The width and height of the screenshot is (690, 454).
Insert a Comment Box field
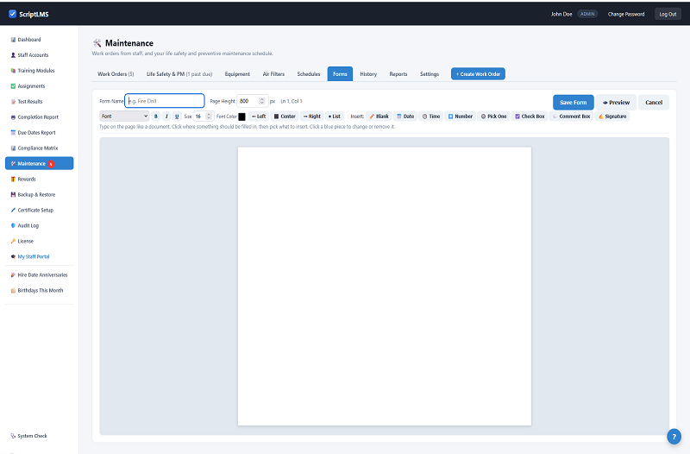571,117
